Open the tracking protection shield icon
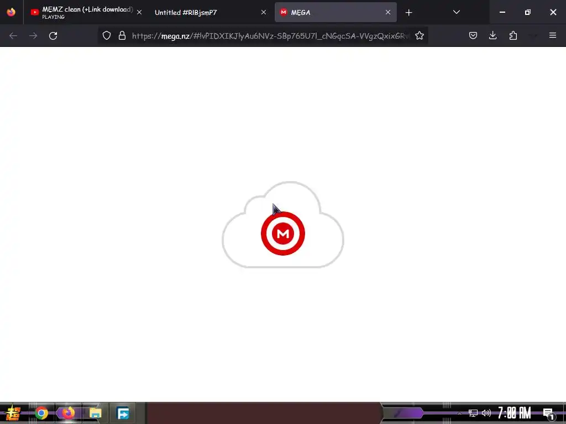This screenshot has width=566, height=424. [x=107, y=35]
